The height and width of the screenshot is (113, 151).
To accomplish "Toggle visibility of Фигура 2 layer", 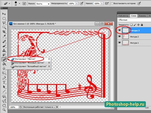I will pos(120,36).
